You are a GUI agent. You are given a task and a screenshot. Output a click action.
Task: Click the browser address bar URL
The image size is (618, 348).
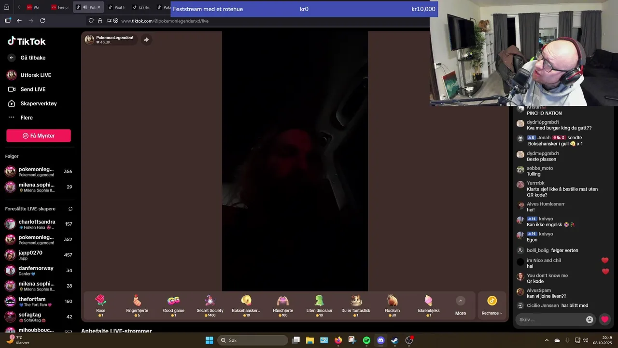click(165, 21)
